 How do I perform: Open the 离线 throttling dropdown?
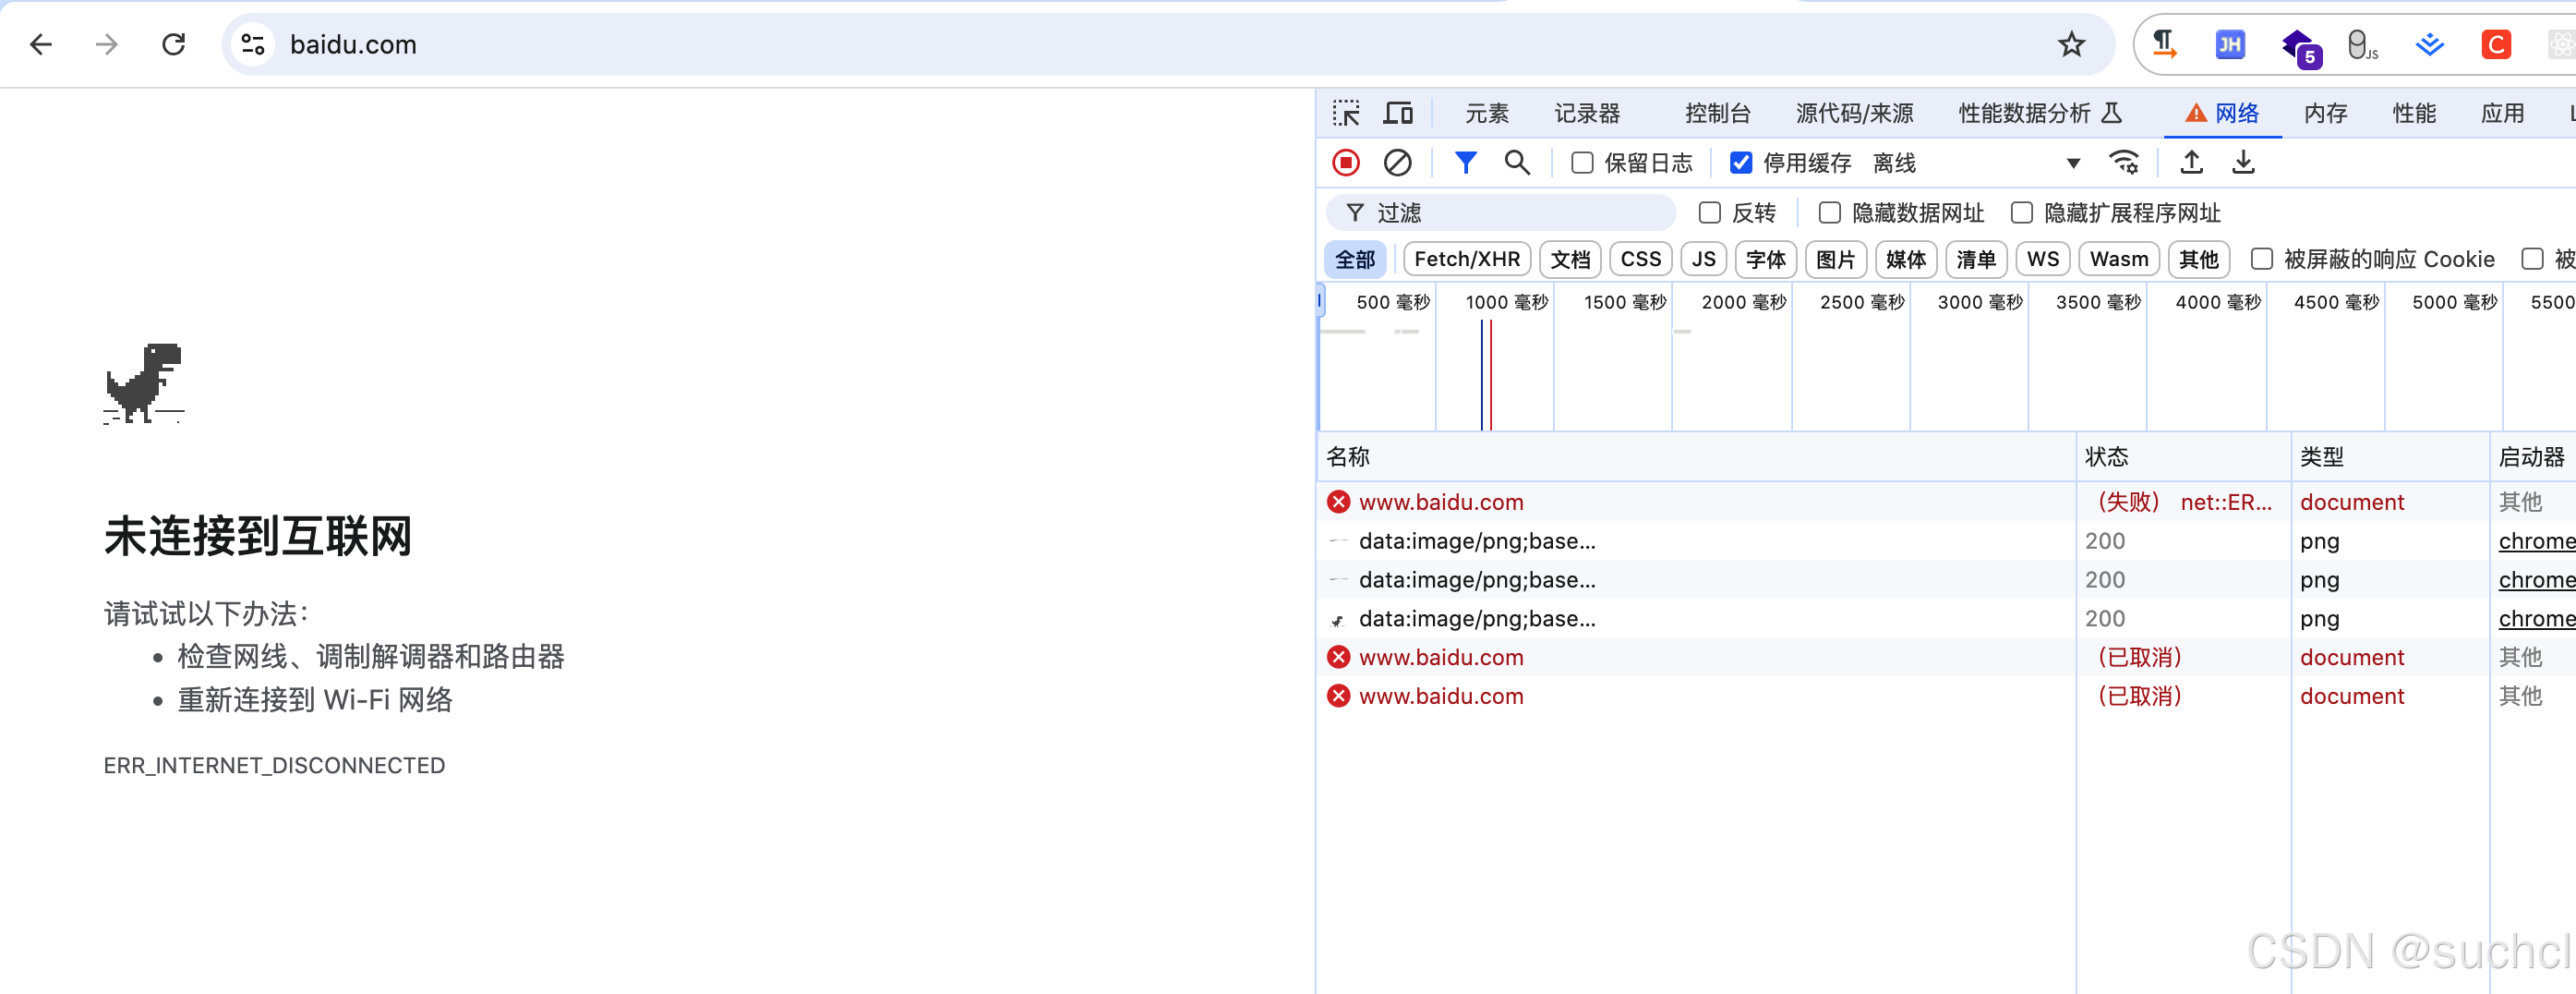point(1976,164)
